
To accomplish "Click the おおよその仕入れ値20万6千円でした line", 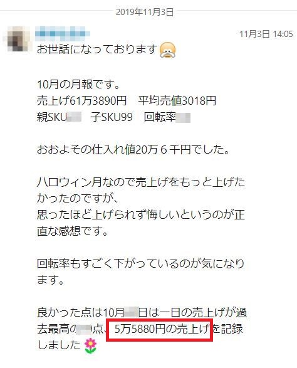I will click(x=133, y=150).
